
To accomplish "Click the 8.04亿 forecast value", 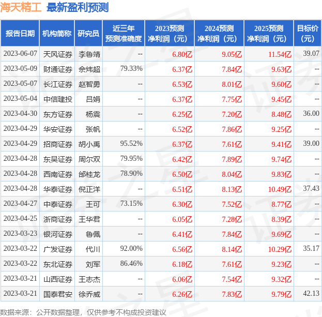I will coord(232,174).
